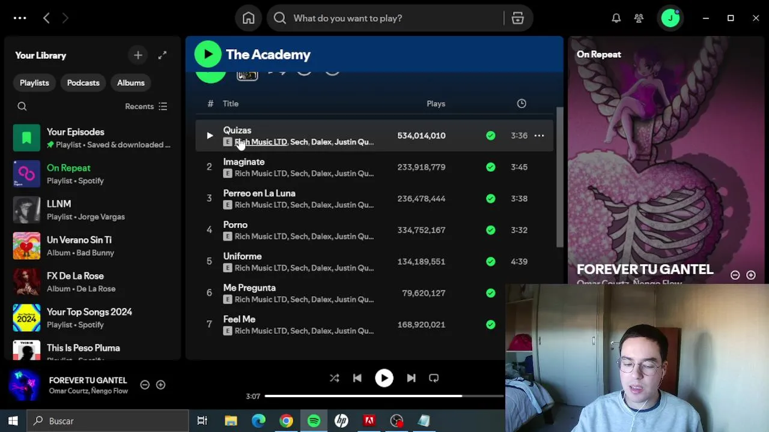Click the now playing album art thumbnail
The height and width of the screenshot is (432, 769).
(x=25, y=385)
